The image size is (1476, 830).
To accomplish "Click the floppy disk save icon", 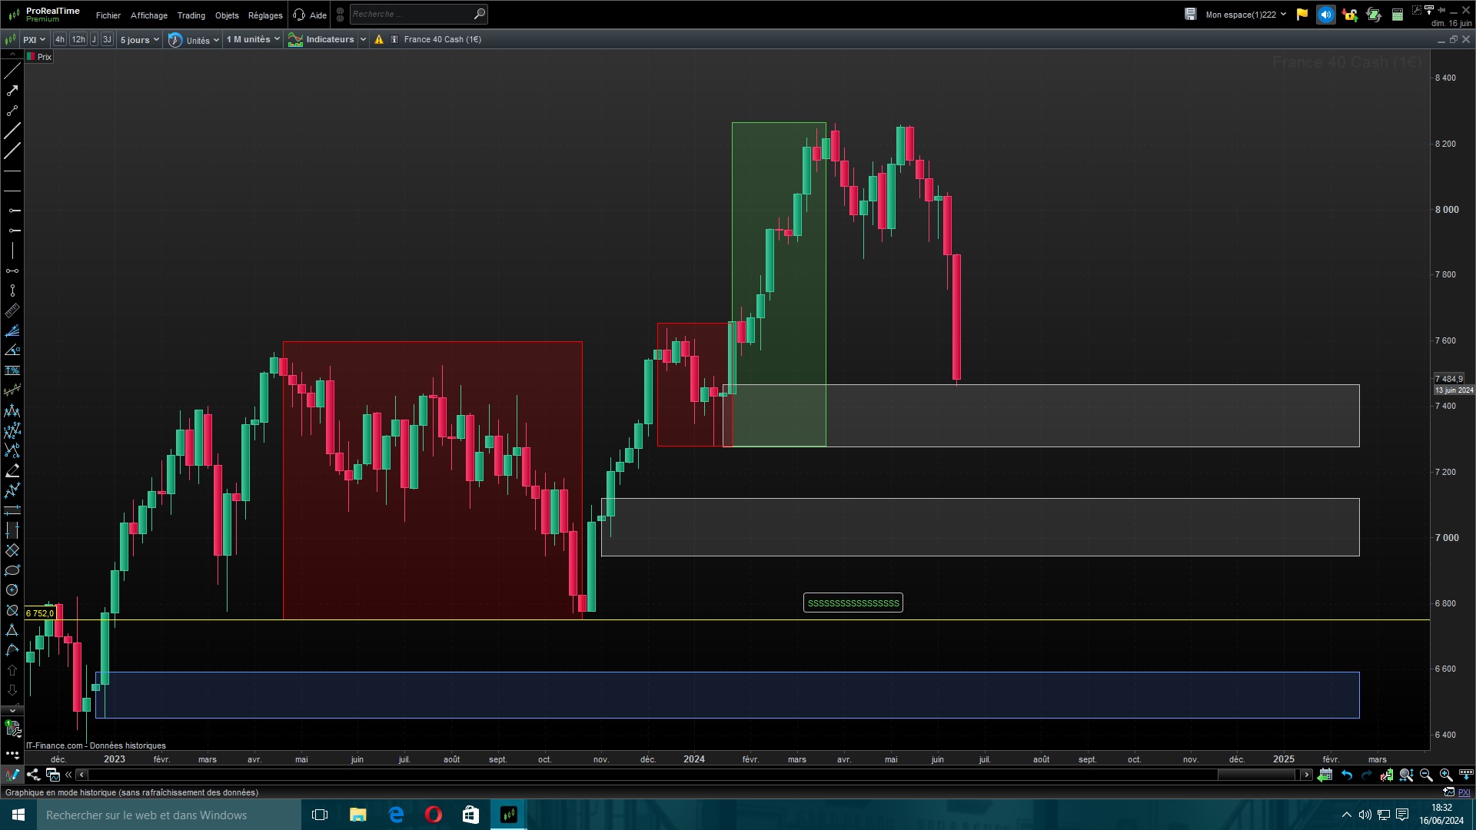I will [x=1191, y=15].
